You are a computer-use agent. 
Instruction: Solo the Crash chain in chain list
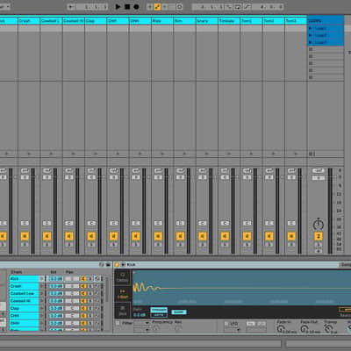click(90, 286)
